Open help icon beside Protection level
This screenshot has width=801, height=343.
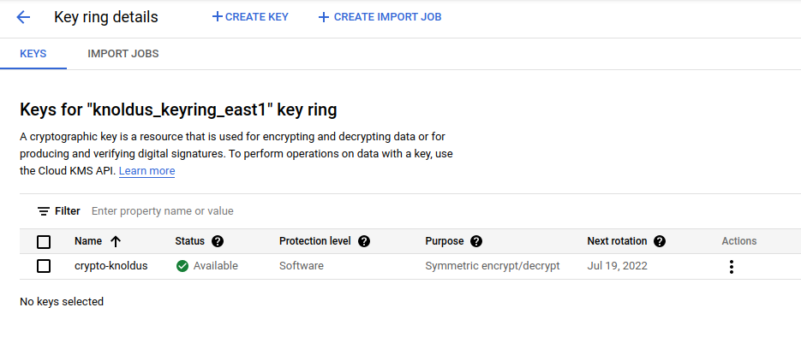coord(364,241)
